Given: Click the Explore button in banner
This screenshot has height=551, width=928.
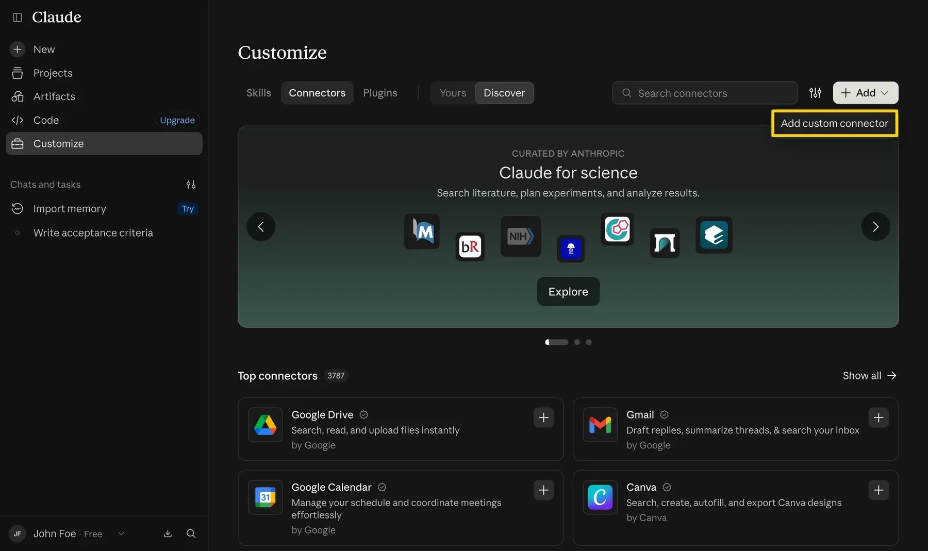Looking at the screenshot, I should point(568,292).
